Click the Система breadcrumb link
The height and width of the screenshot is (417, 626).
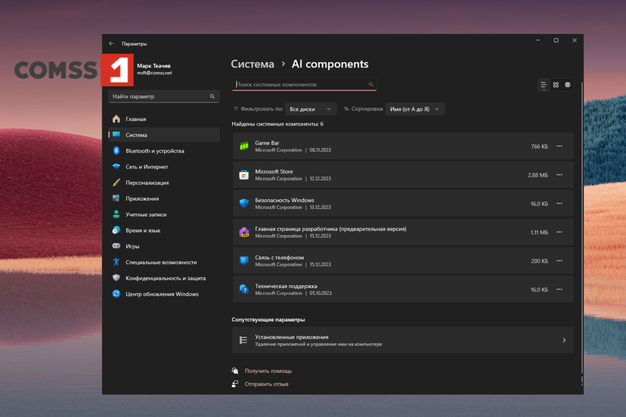click(252, 64)
